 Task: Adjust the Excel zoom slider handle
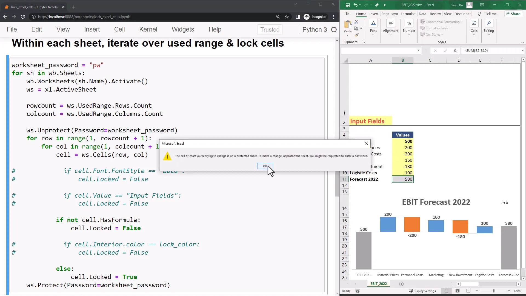click(x=494, y=291)
